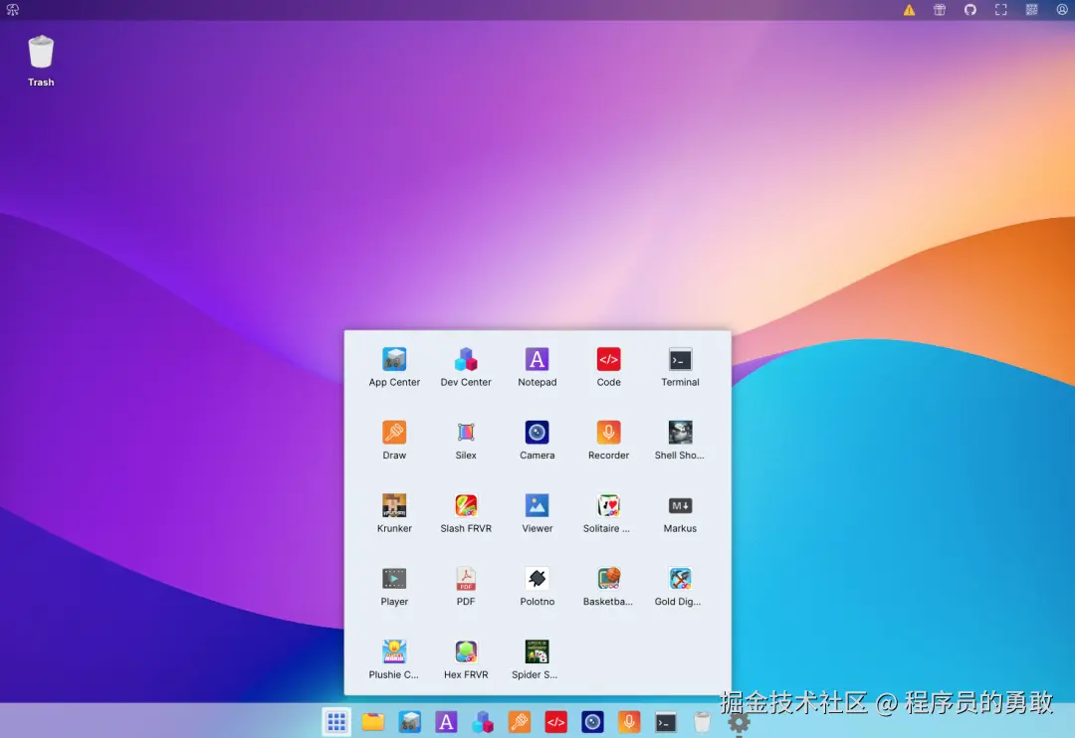Launch Notepad from the app launcher grid
The image size is (1075, 738).
pyautogui.click(x=537, y=367)
